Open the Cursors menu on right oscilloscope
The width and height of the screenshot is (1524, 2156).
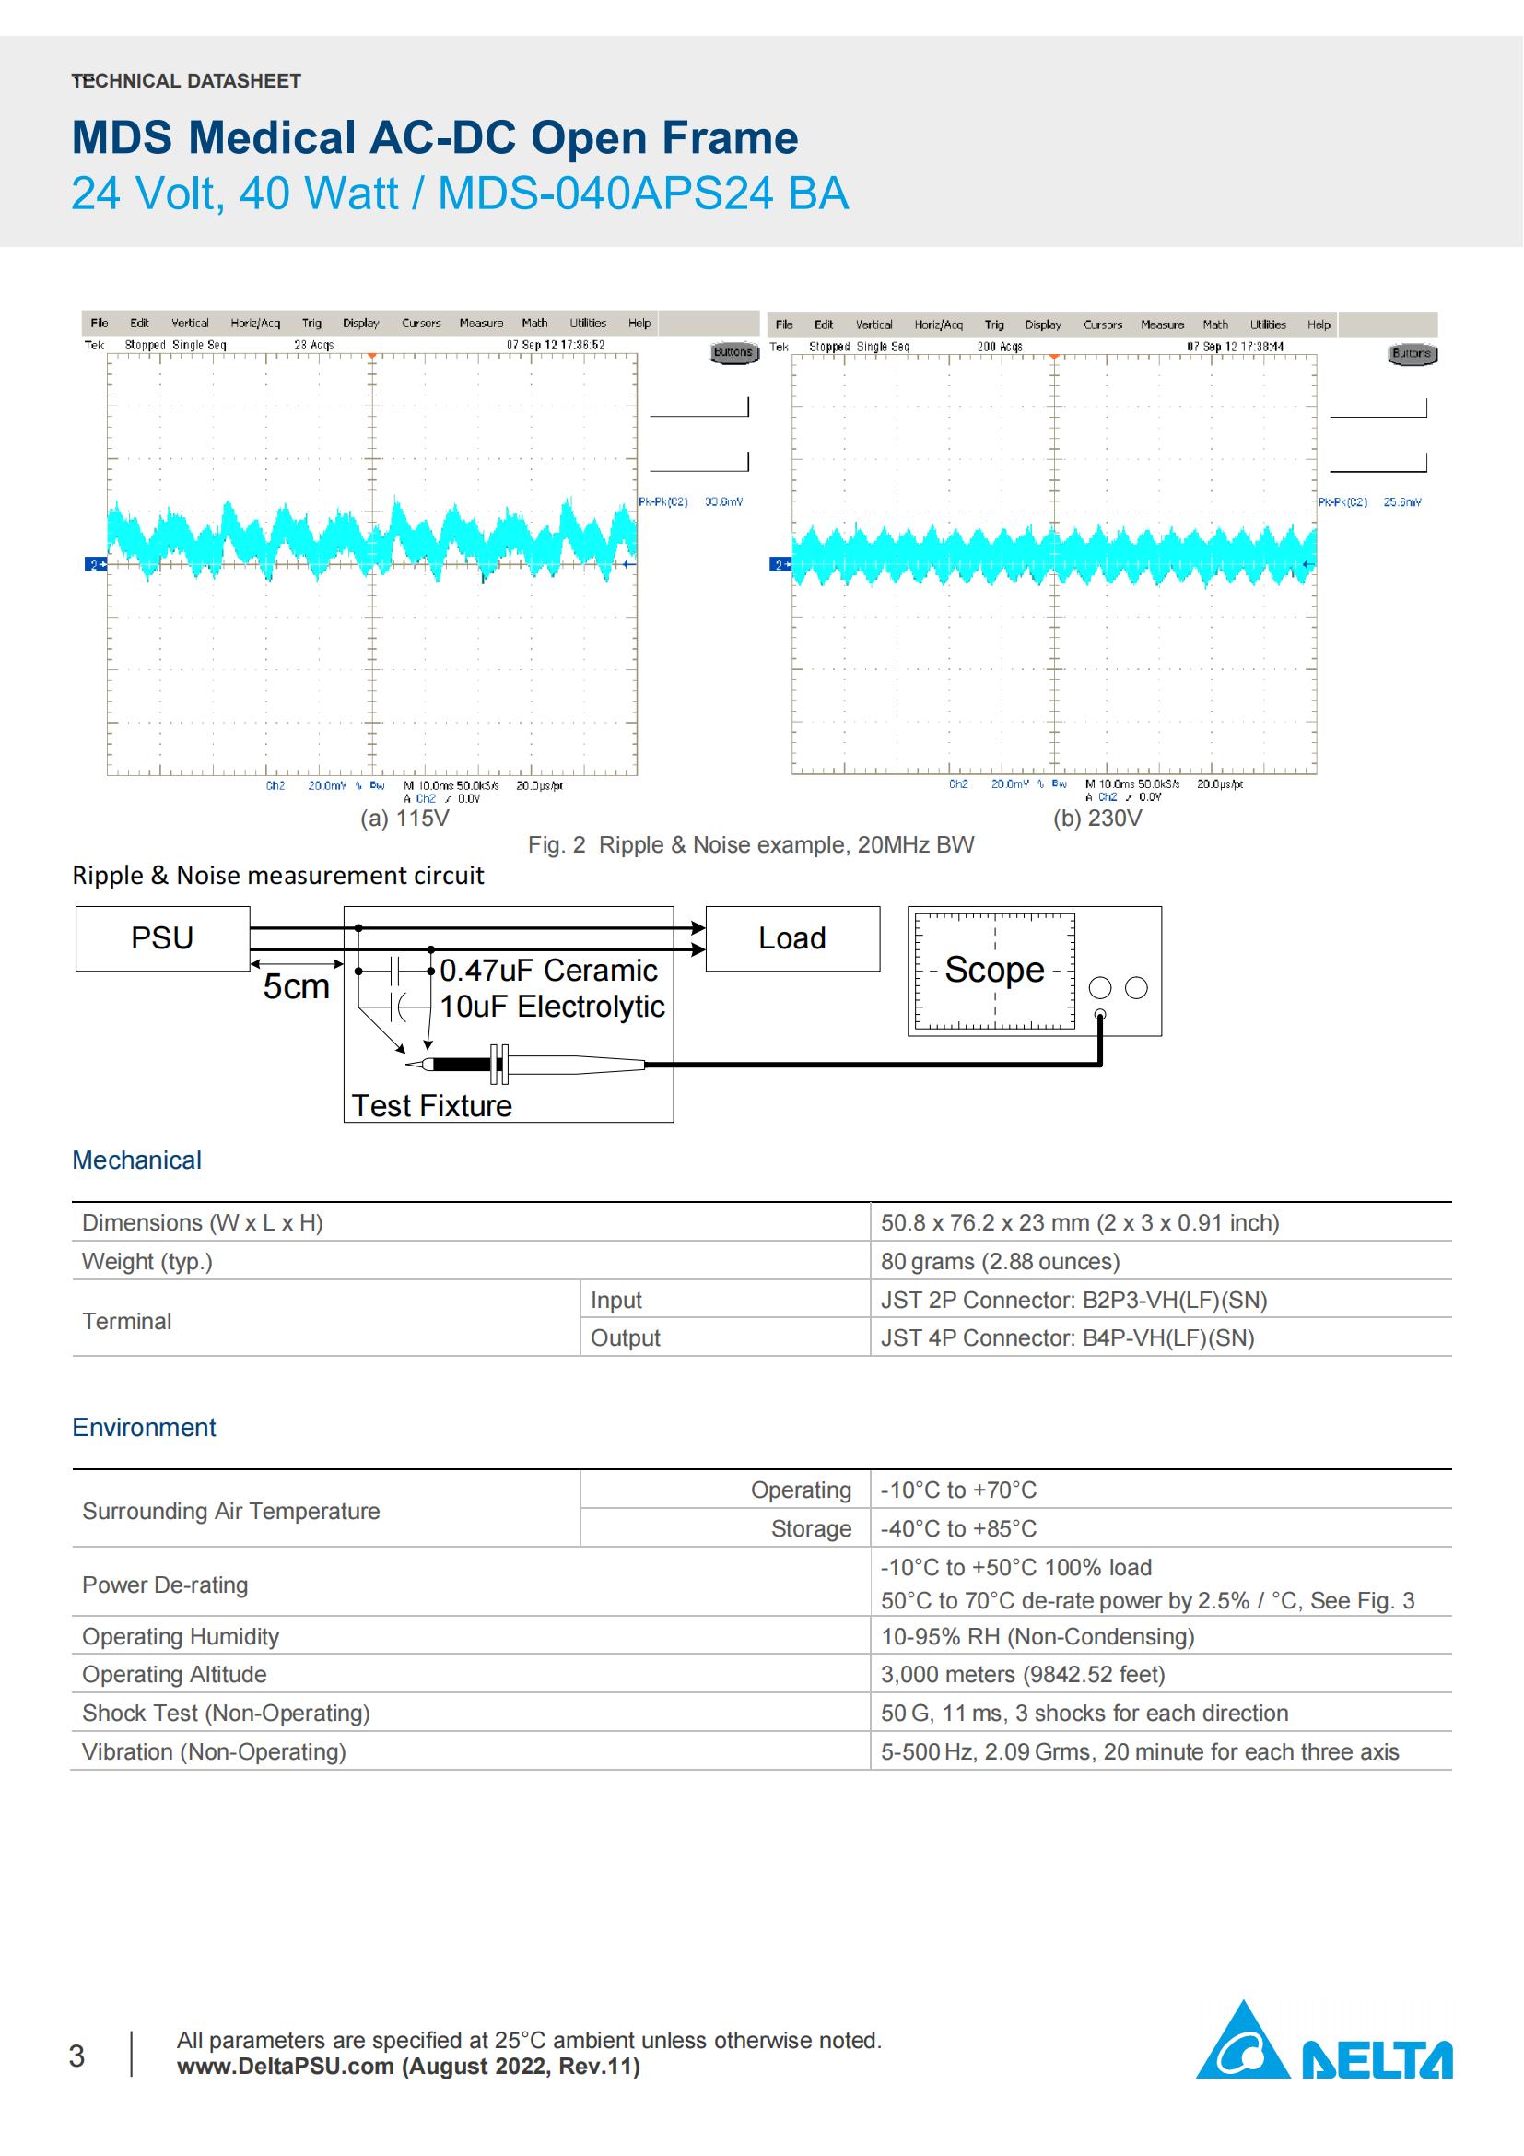1106,324
